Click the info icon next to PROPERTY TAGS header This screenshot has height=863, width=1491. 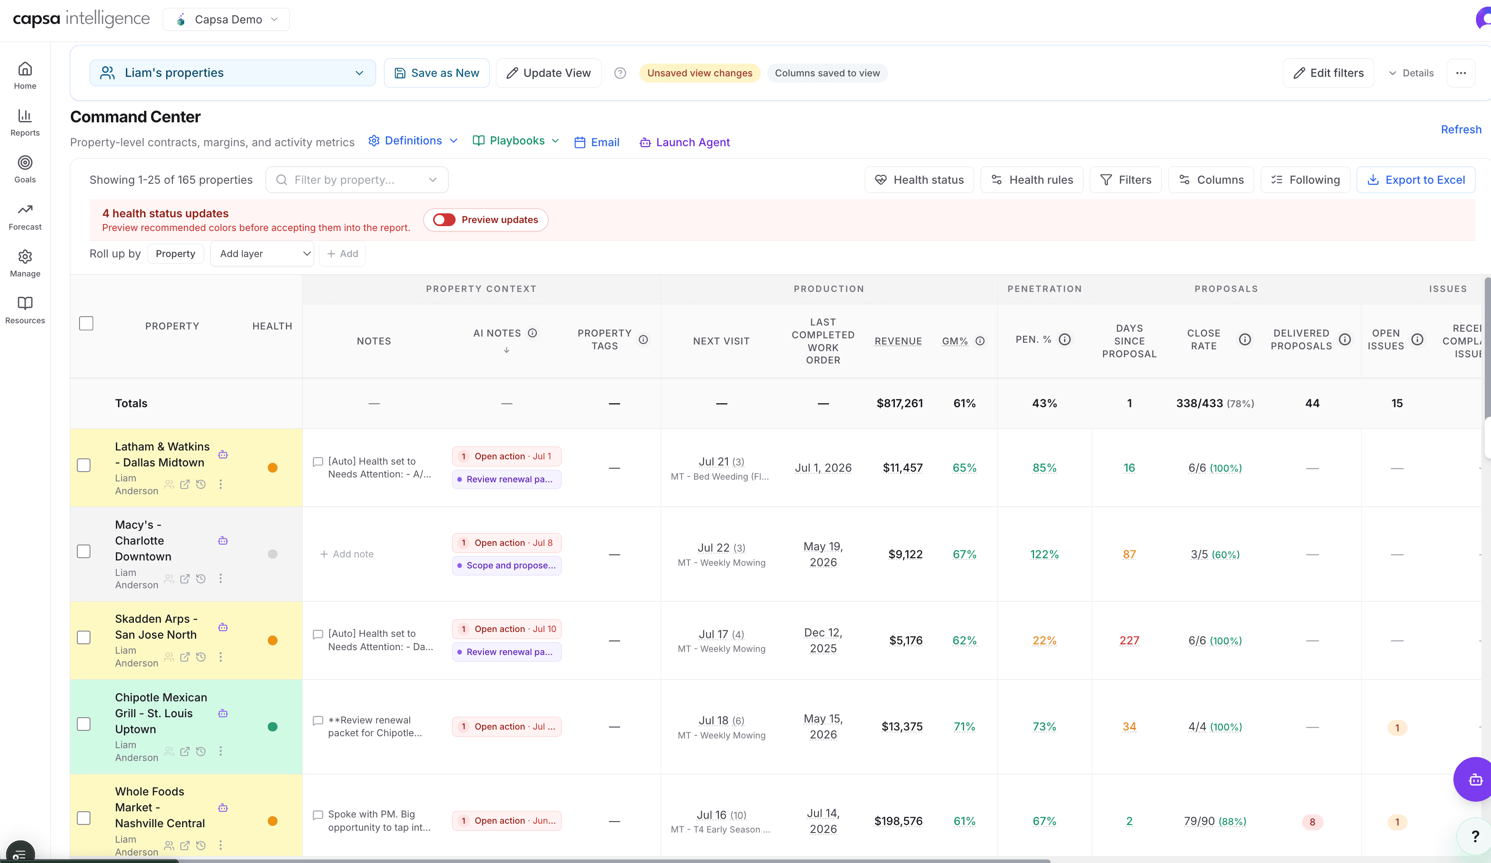643,340
